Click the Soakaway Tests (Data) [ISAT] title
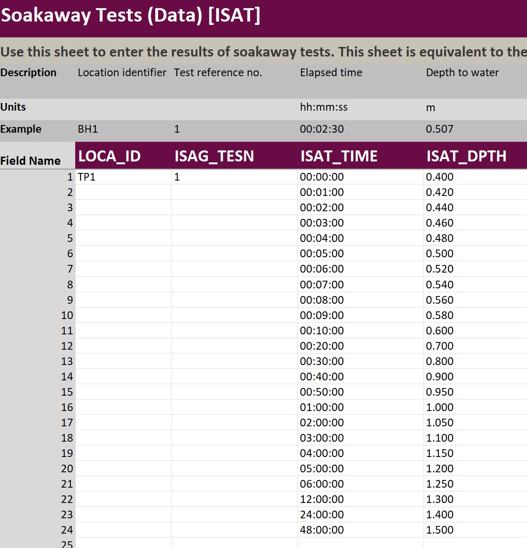Screen dimensions: 527x548 coord(130,15)
